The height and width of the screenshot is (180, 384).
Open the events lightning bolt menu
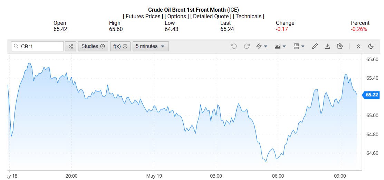(262, 46)
